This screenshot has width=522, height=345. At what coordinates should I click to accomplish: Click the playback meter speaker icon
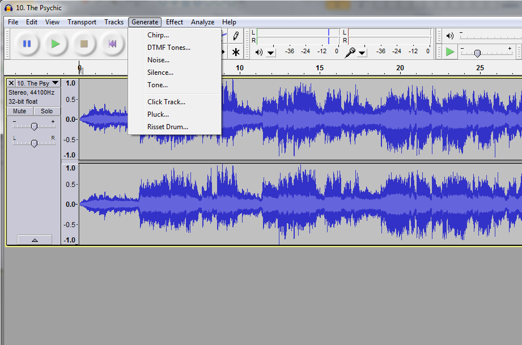pos(258,52)
